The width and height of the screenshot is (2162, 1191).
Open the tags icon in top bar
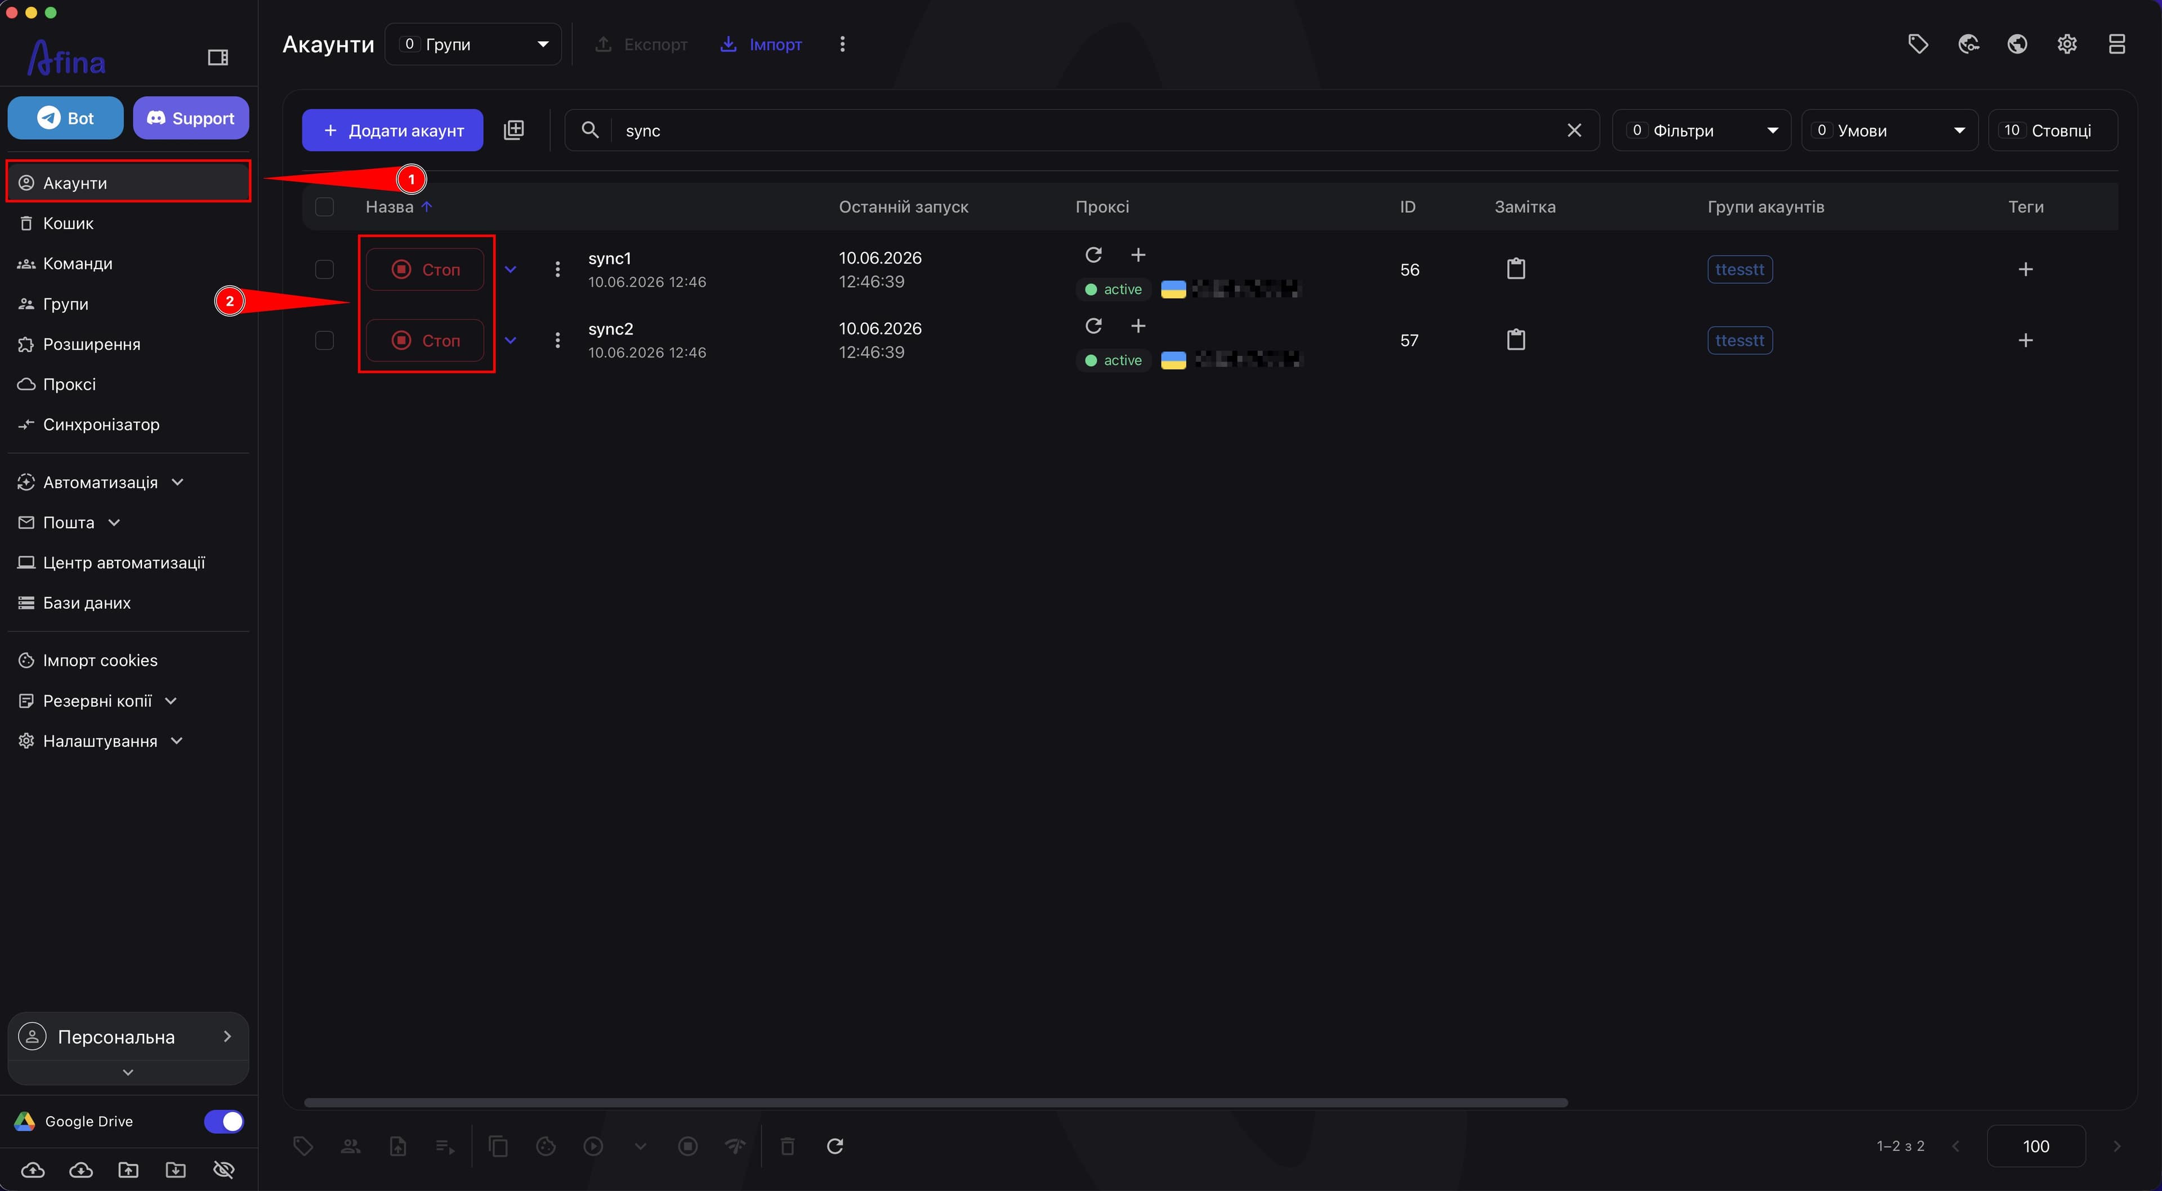pos(1918,44)
